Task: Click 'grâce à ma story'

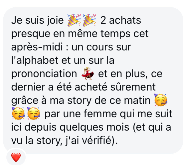Action: point(51,101)
